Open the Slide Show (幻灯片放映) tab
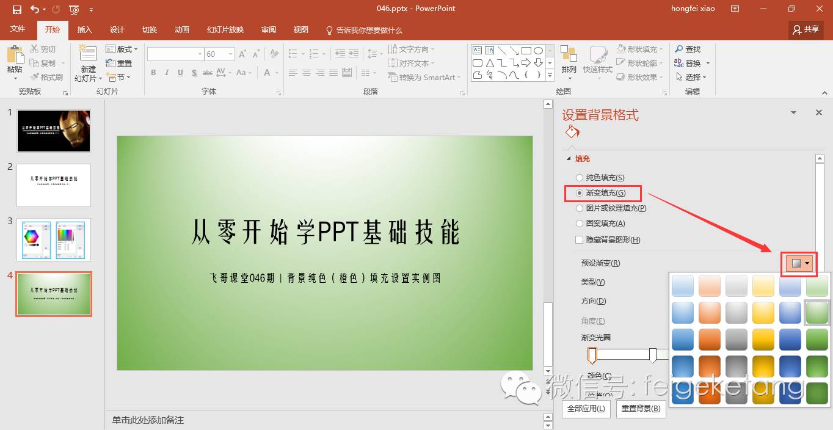The image size is (833, 430). point(225,29)
